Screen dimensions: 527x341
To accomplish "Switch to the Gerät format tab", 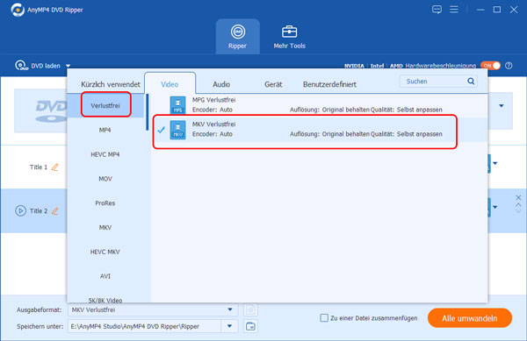I will pos(273,84).
